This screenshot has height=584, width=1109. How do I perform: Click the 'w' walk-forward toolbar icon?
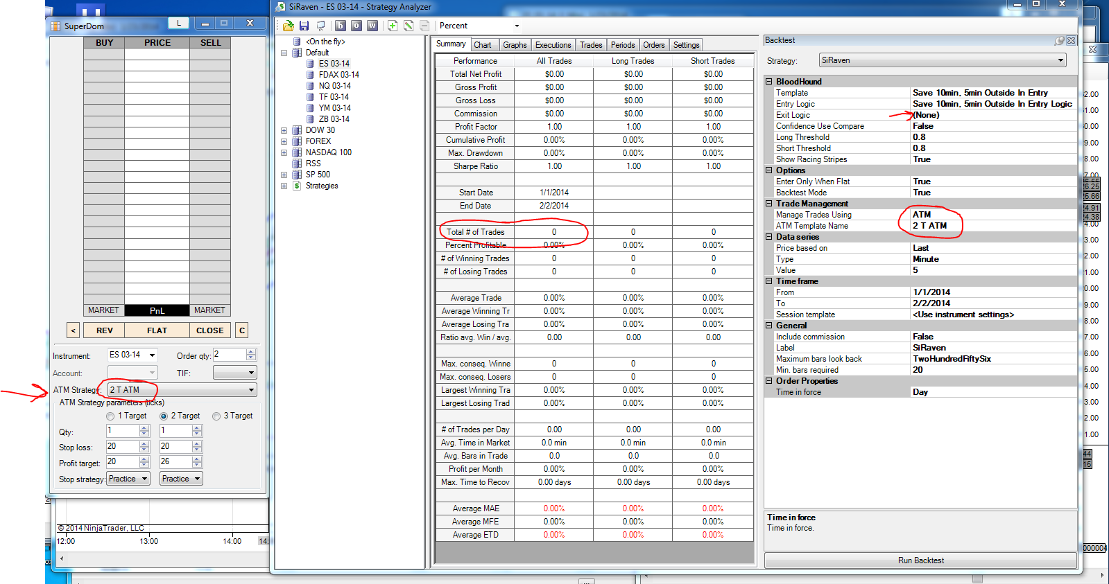pyautogui.click(x=372, y=26)
